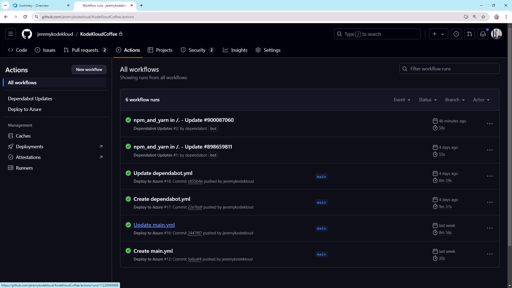Open Chrome's three-dot menu

pyautogui.click(x=506, y=17)
